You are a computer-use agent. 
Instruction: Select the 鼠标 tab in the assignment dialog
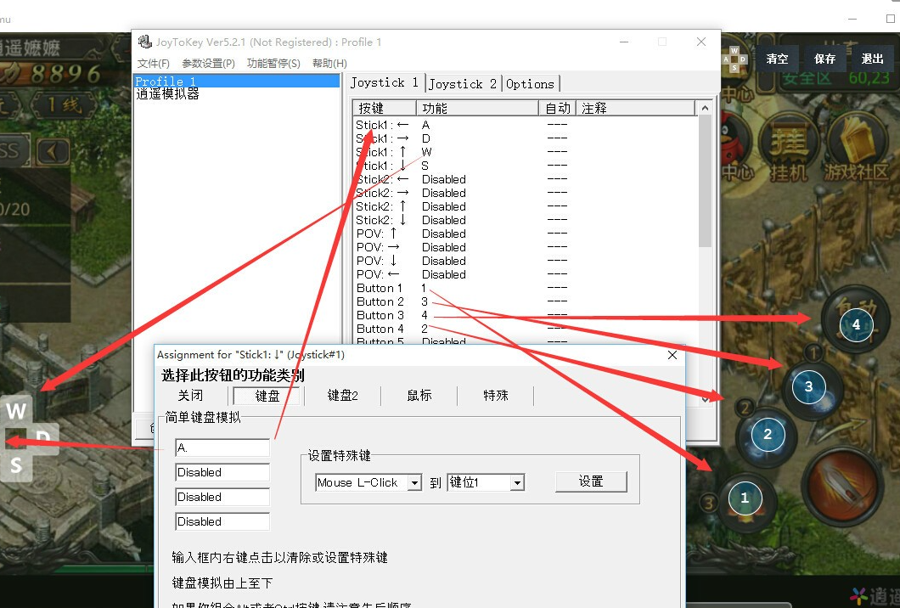pyautogui.click(x=418, y=395)
